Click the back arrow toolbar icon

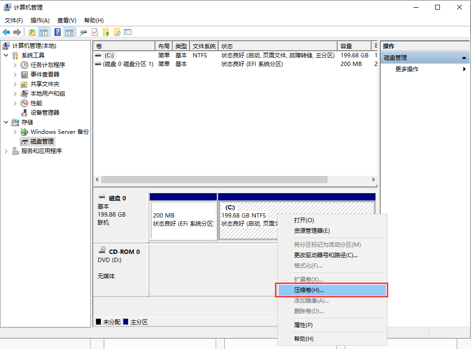click(x=6, y=32)
